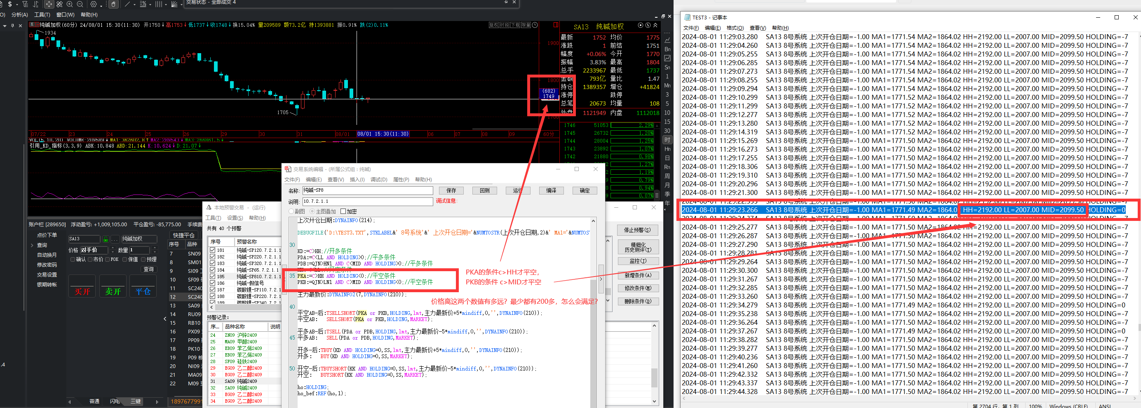
Task: Select the zoom-out magnifier tool
Action: [80, 4]
